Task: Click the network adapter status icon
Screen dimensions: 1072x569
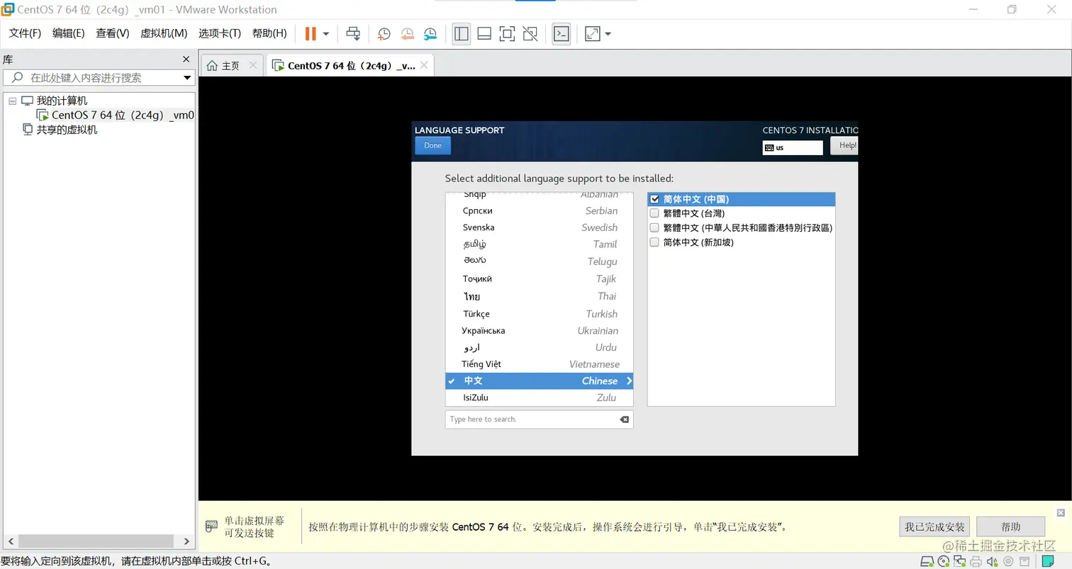Action: (960, 562)
